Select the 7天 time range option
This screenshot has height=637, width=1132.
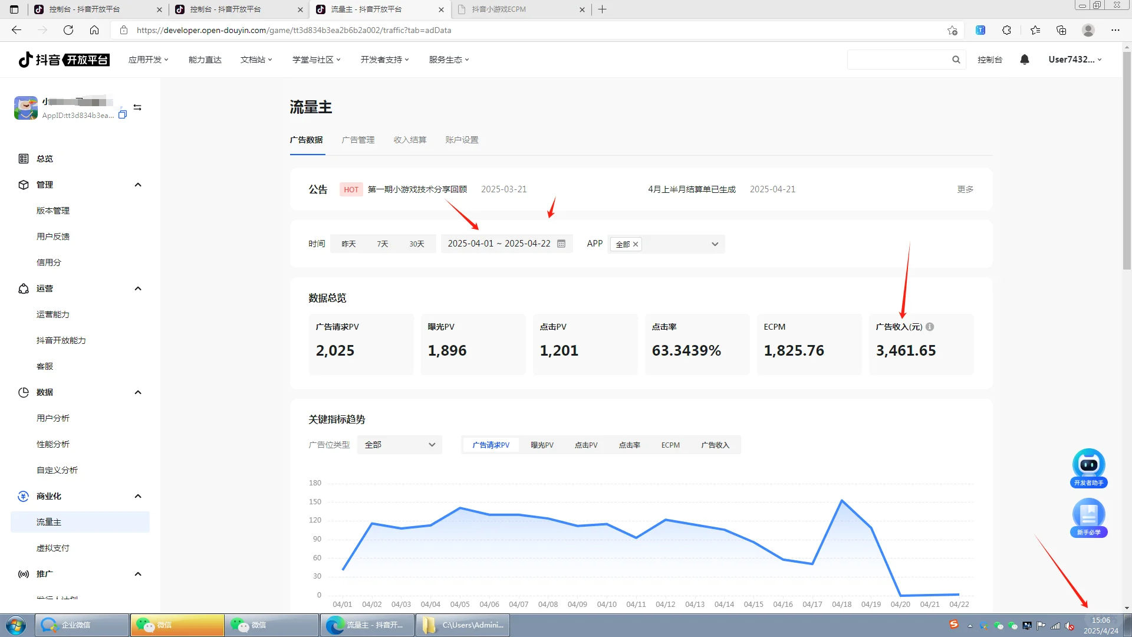click(383, 244)
